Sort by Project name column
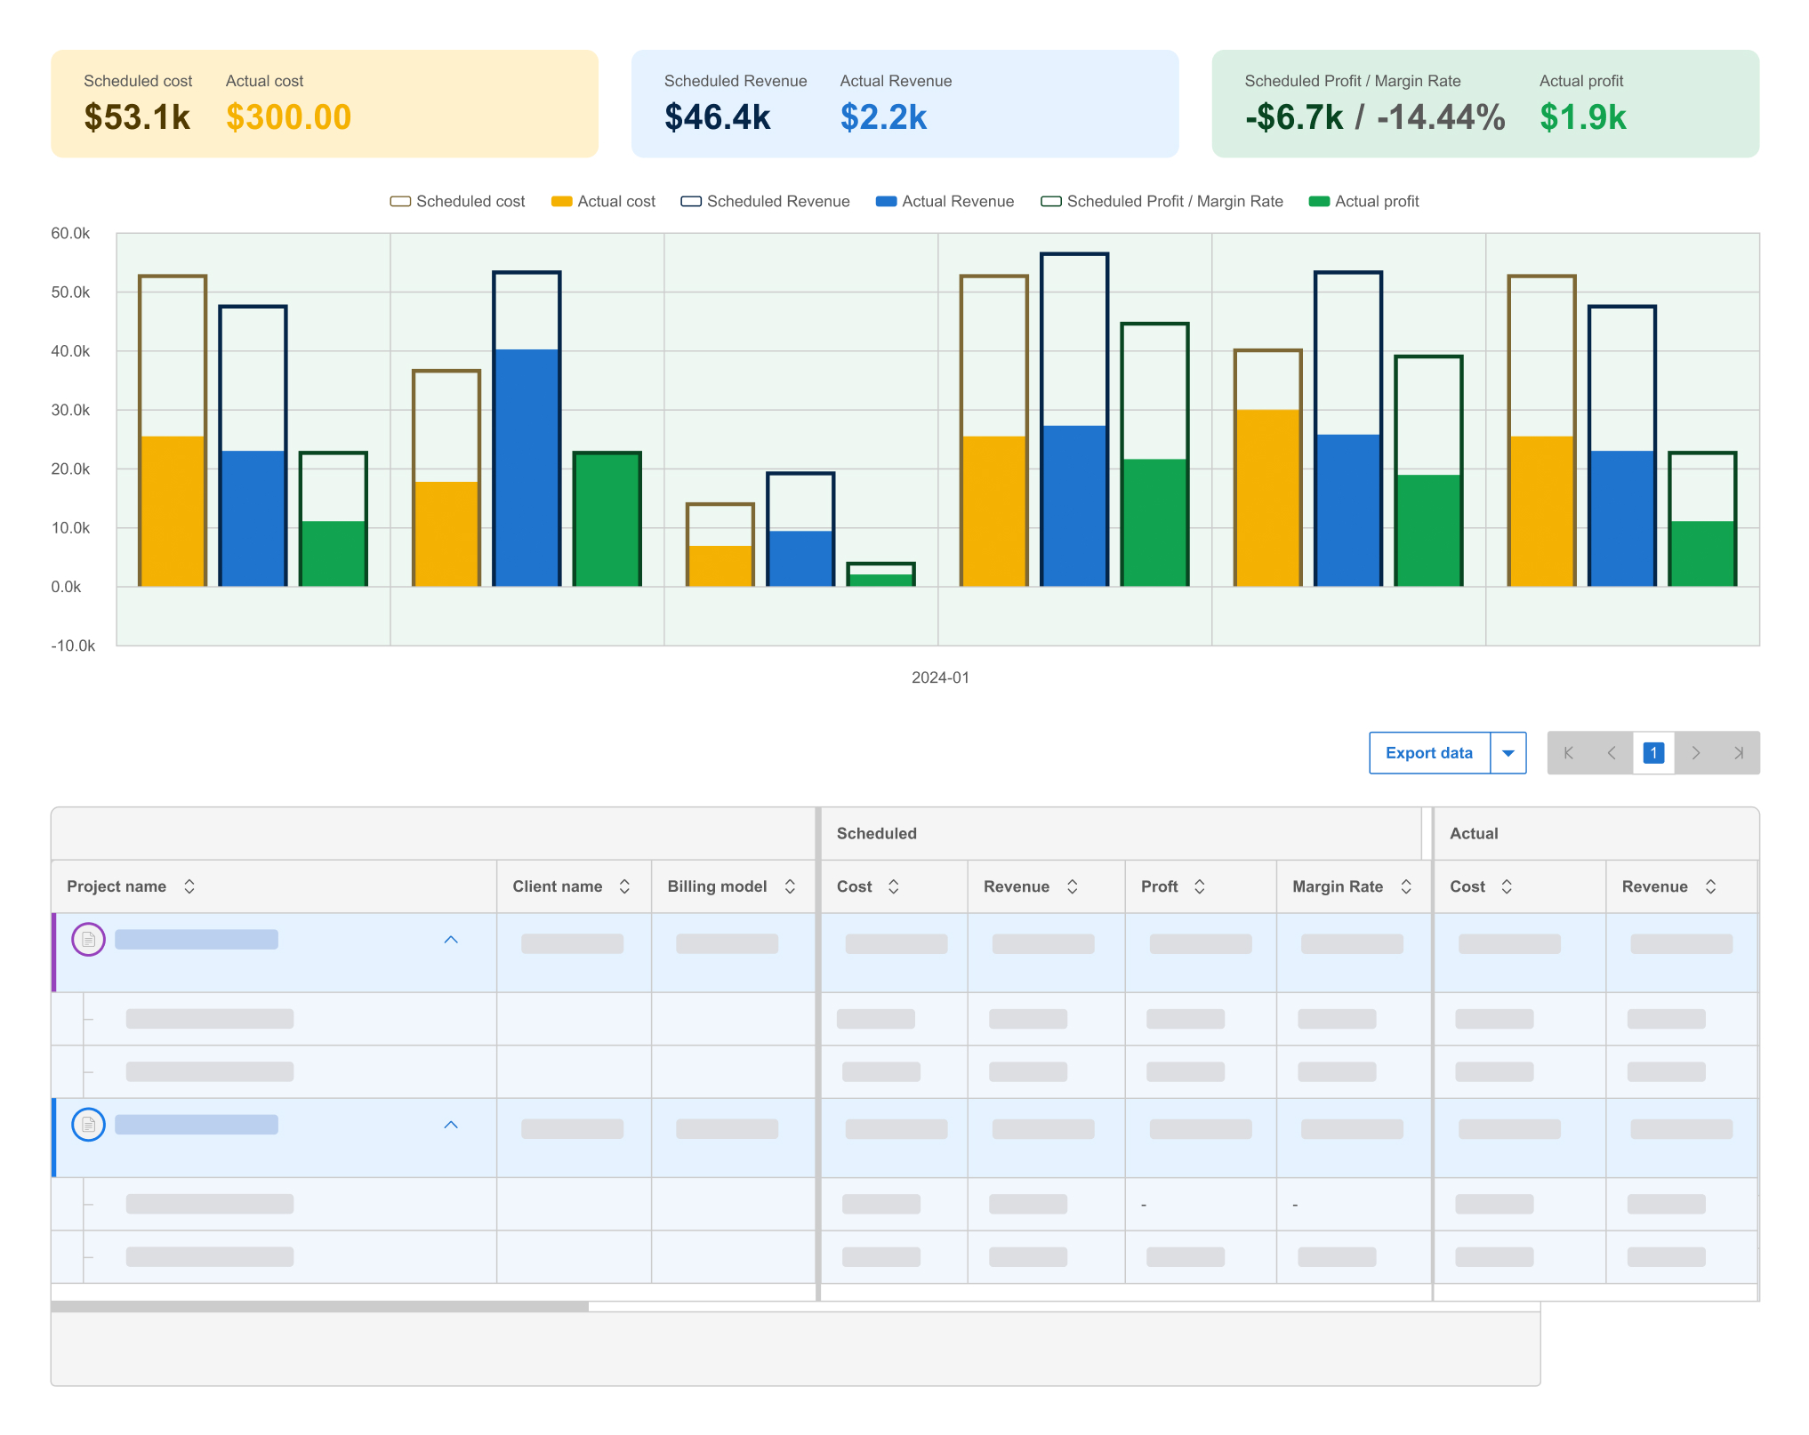The image size is (1809, 1435). (x=189, y=886)
